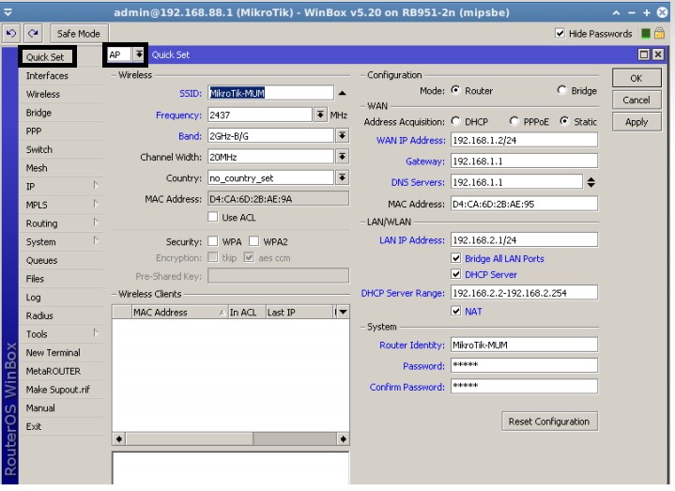Screen dimensions: 675x491
Task: Click the Undo arrow icon
Action: (x=11, y=34)
